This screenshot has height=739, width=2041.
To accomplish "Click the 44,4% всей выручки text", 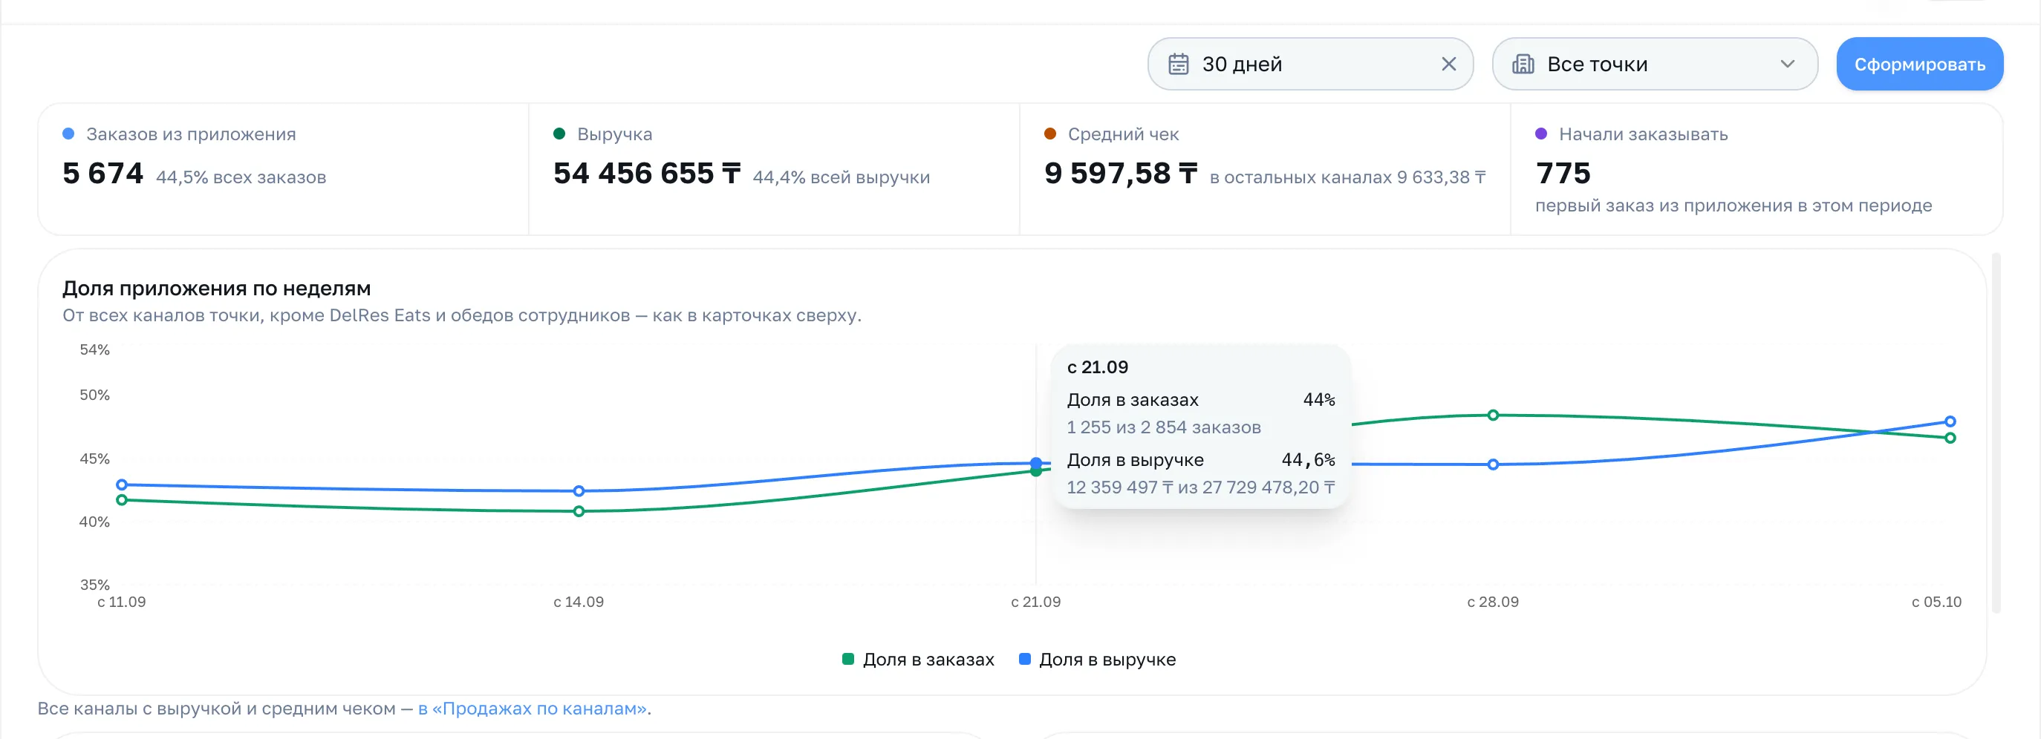I will (841, 177).
